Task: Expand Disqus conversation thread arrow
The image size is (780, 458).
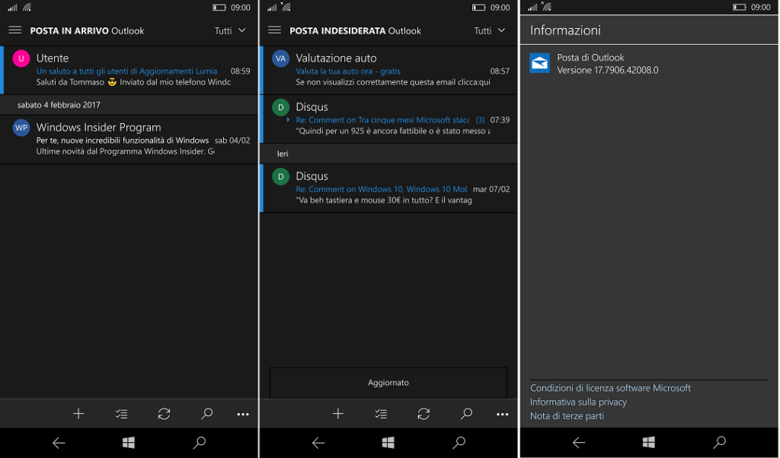Action: coord(288,119)
